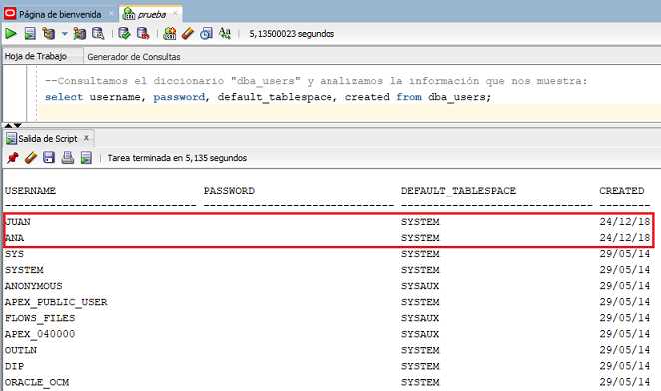The height and width of the screenshot is (391, 661).
Task: Close the Página de bienvenida tab
Action: [x=111, y=14]
